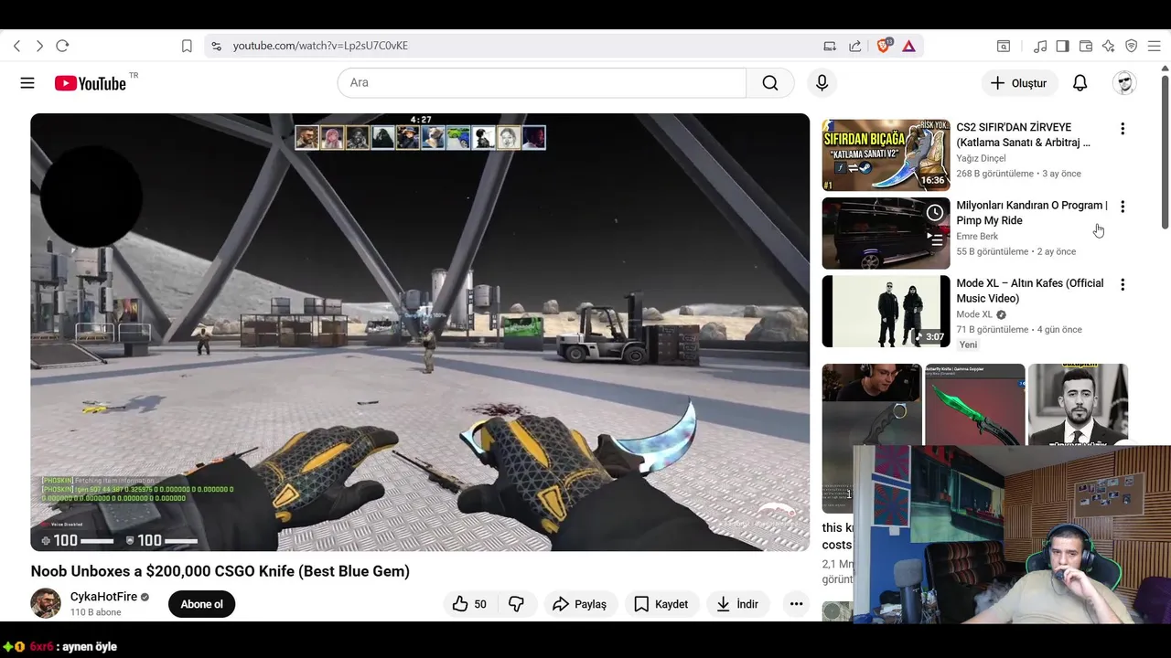1171x658 pixels.
Task: Add Pimp My Ride video to queue
Action: [x=935, y=239]
